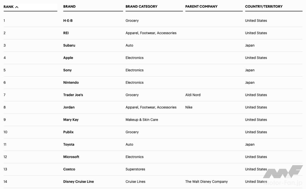Select the Toyota brand link
This screenshot has width=306, height=189.
[x=69, y=144]
